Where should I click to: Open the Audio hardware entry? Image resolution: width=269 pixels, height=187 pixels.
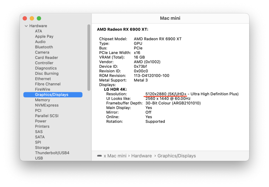tap(40, 42)
